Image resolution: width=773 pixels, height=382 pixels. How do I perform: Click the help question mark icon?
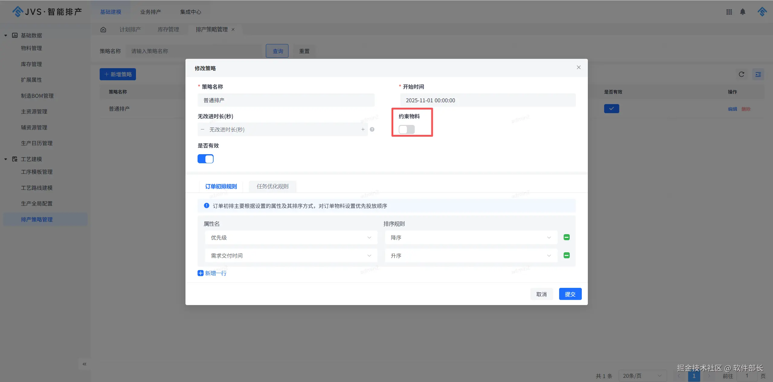click(x=372, y=129)
